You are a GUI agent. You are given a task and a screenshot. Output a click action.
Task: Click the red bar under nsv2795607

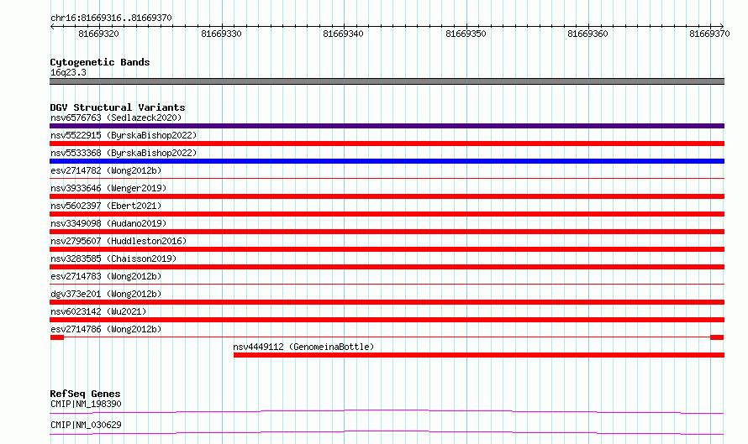(387, 249)
